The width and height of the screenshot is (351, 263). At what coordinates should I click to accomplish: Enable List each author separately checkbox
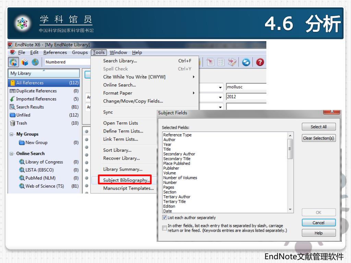tap(165, 217)
